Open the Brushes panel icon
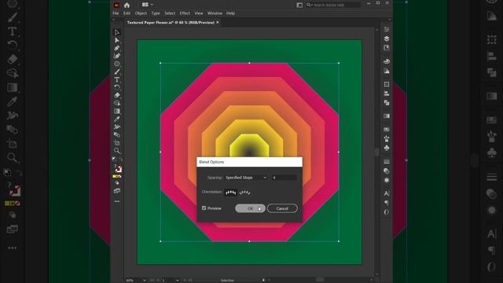 pos(387,138)
